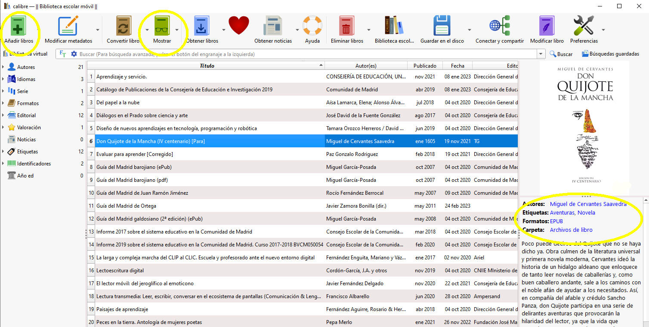
Task: Open Obtener noticias newspaper icon
Action: point(273,27)
